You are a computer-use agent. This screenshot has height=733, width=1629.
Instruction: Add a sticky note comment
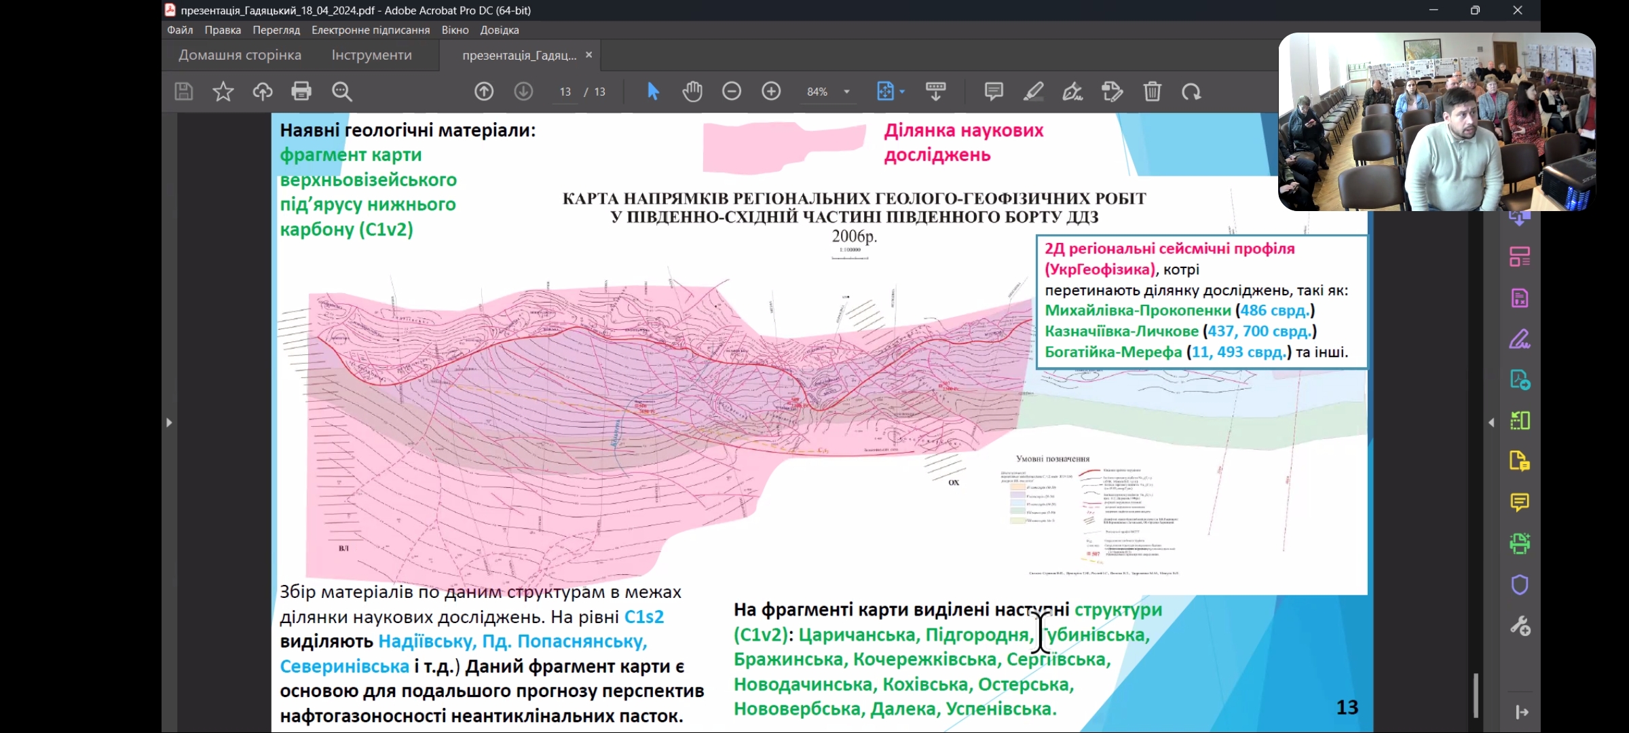(994, 92)
